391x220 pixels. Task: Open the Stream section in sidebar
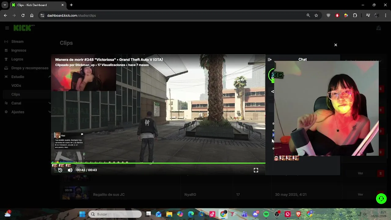pos(17,42)
